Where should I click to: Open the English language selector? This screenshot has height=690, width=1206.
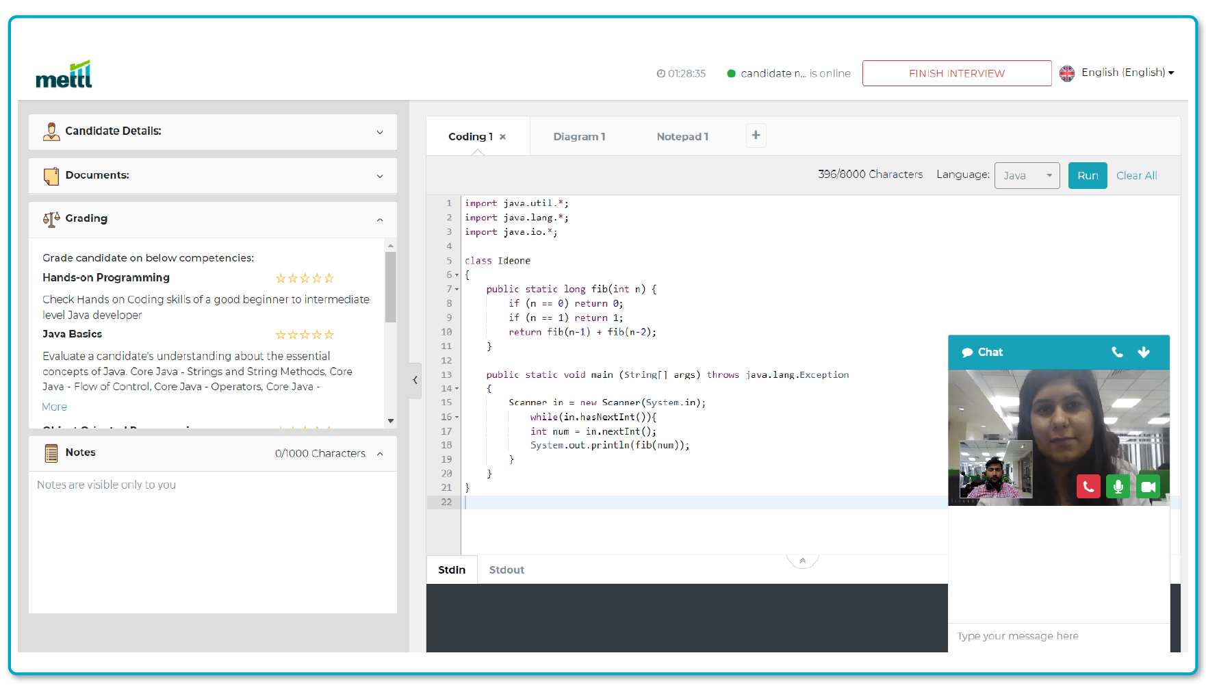point(1127,73)
